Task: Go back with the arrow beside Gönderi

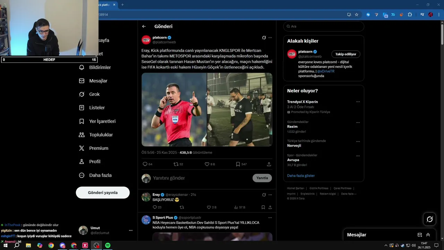Action: pyautogui.click(x=144, y=26)
